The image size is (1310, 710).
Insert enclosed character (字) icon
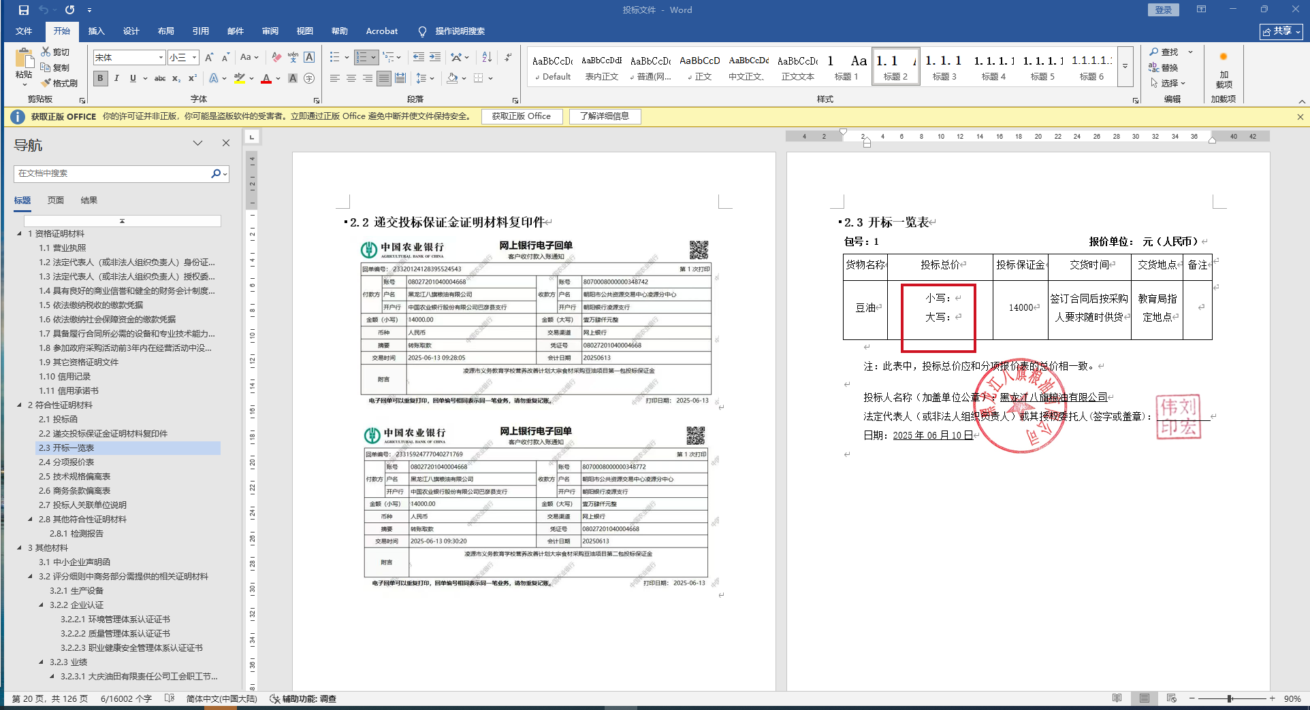pyautogui.click(x=309, y=78)
